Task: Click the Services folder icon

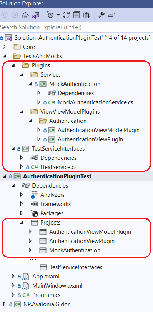Action: pyautogui.click(x=34, y=75)
